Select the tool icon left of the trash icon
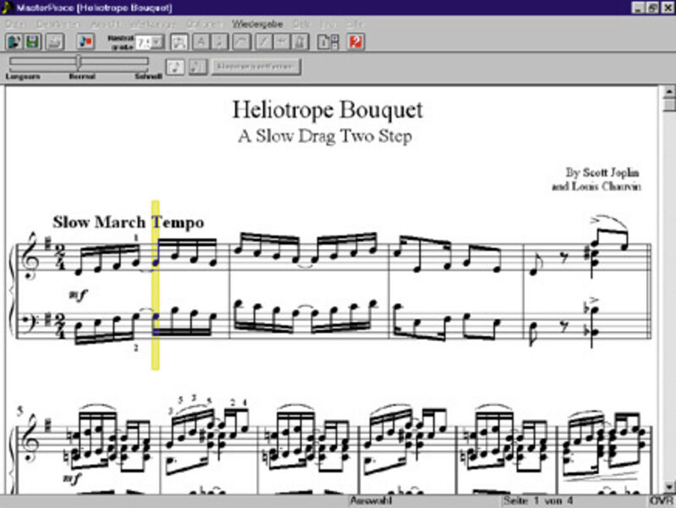Viewport: 676px width, 508px height. [x=282, y=41]
